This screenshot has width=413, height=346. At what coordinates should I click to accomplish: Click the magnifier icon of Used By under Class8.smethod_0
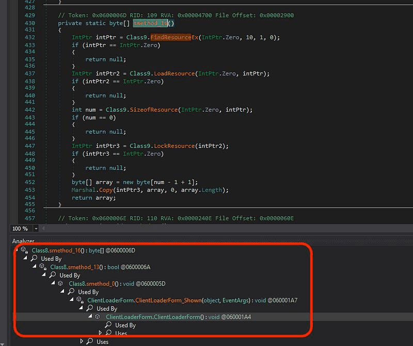(x=71, y=291)
